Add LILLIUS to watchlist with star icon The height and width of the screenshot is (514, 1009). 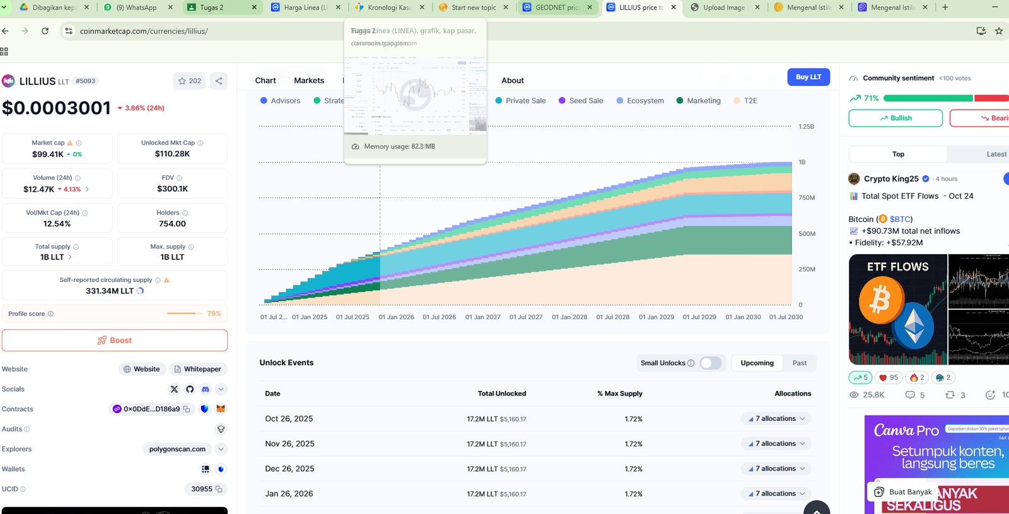[182, 81]
